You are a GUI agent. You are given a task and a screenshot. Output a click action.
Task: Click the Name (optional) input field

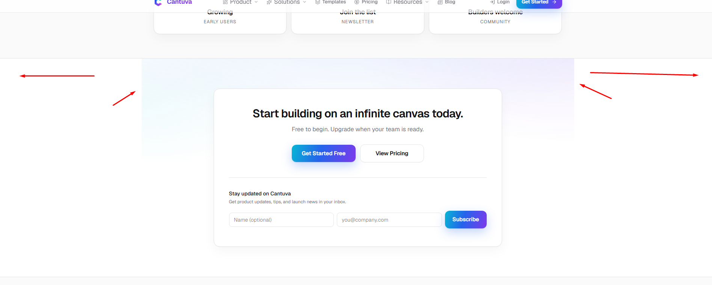pos(281,220)
